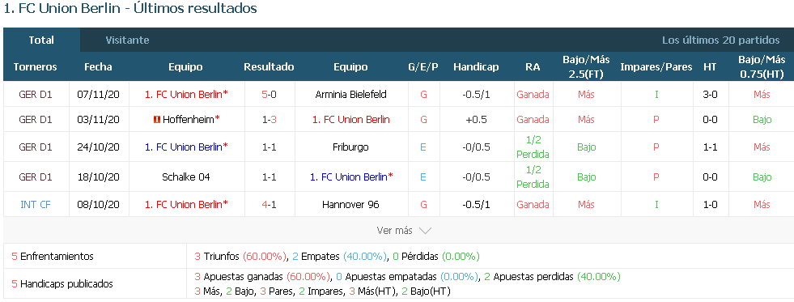This screenshot has height=302, width=794.
Task: Click the Impares/Pares column header
Action: pyautogui.click(x=656, y=67)
